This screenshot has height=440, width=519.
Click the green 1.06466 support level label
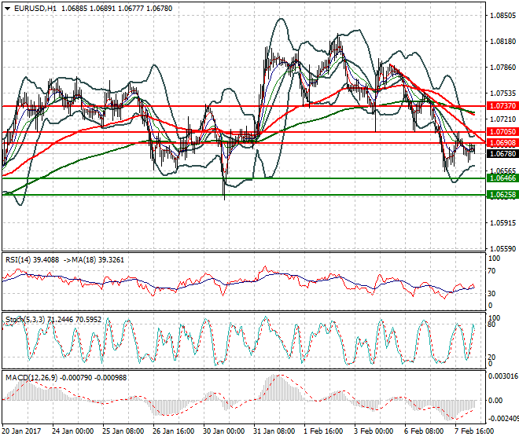[x=502, y=178]
